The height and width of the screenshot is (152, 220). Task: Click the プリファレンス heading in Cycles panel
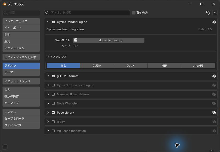tap(56, 57)
